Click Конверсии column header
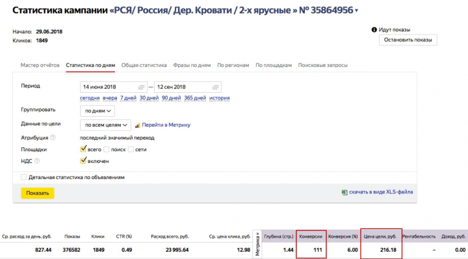The height and width of the screenshot is (259, 468). pyautogui.click(x=311, y=236)
